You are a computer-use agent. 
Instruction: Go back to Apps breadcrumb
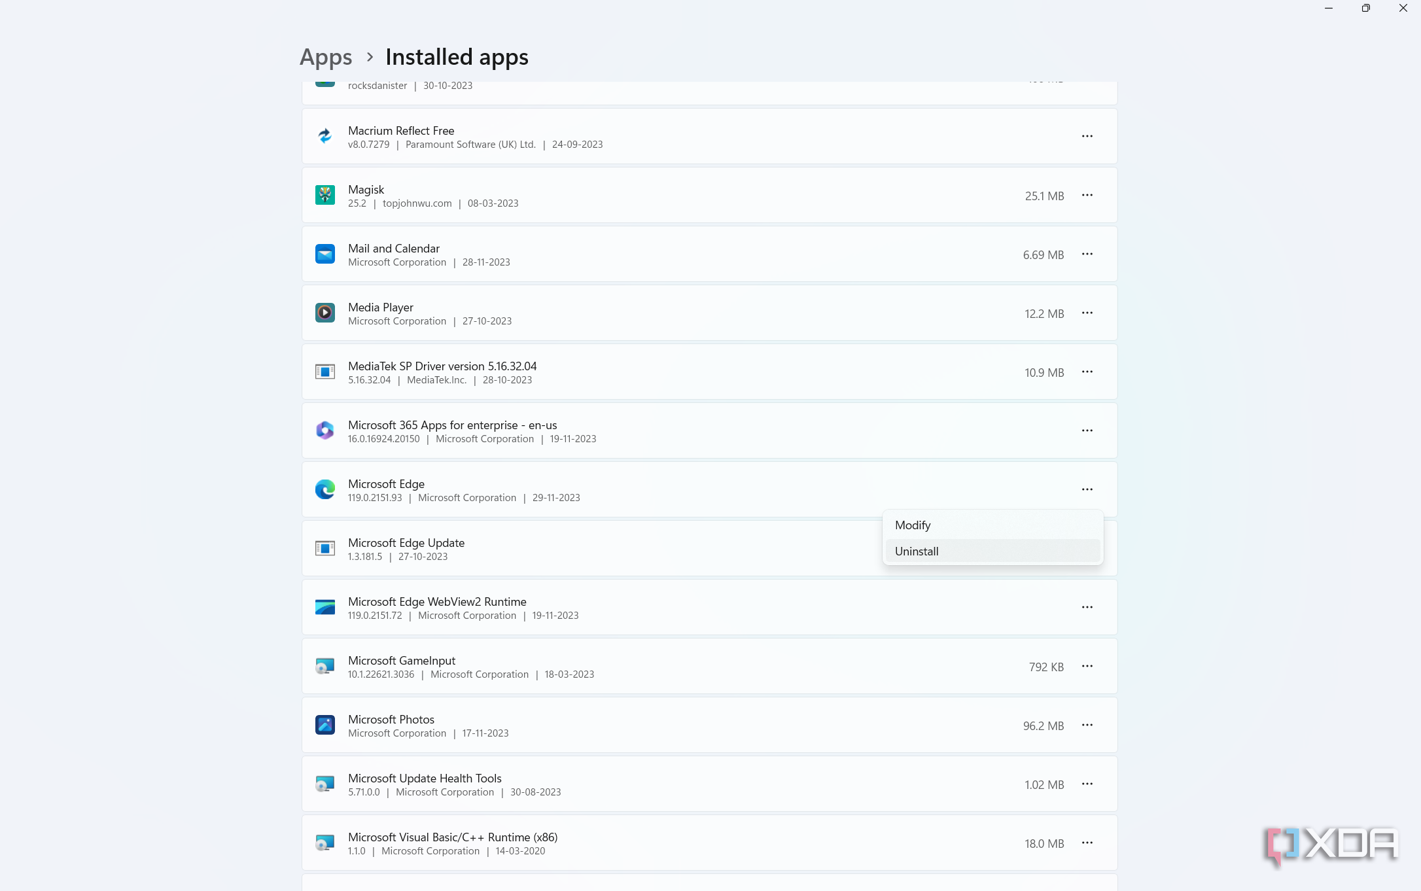[326, 58]
